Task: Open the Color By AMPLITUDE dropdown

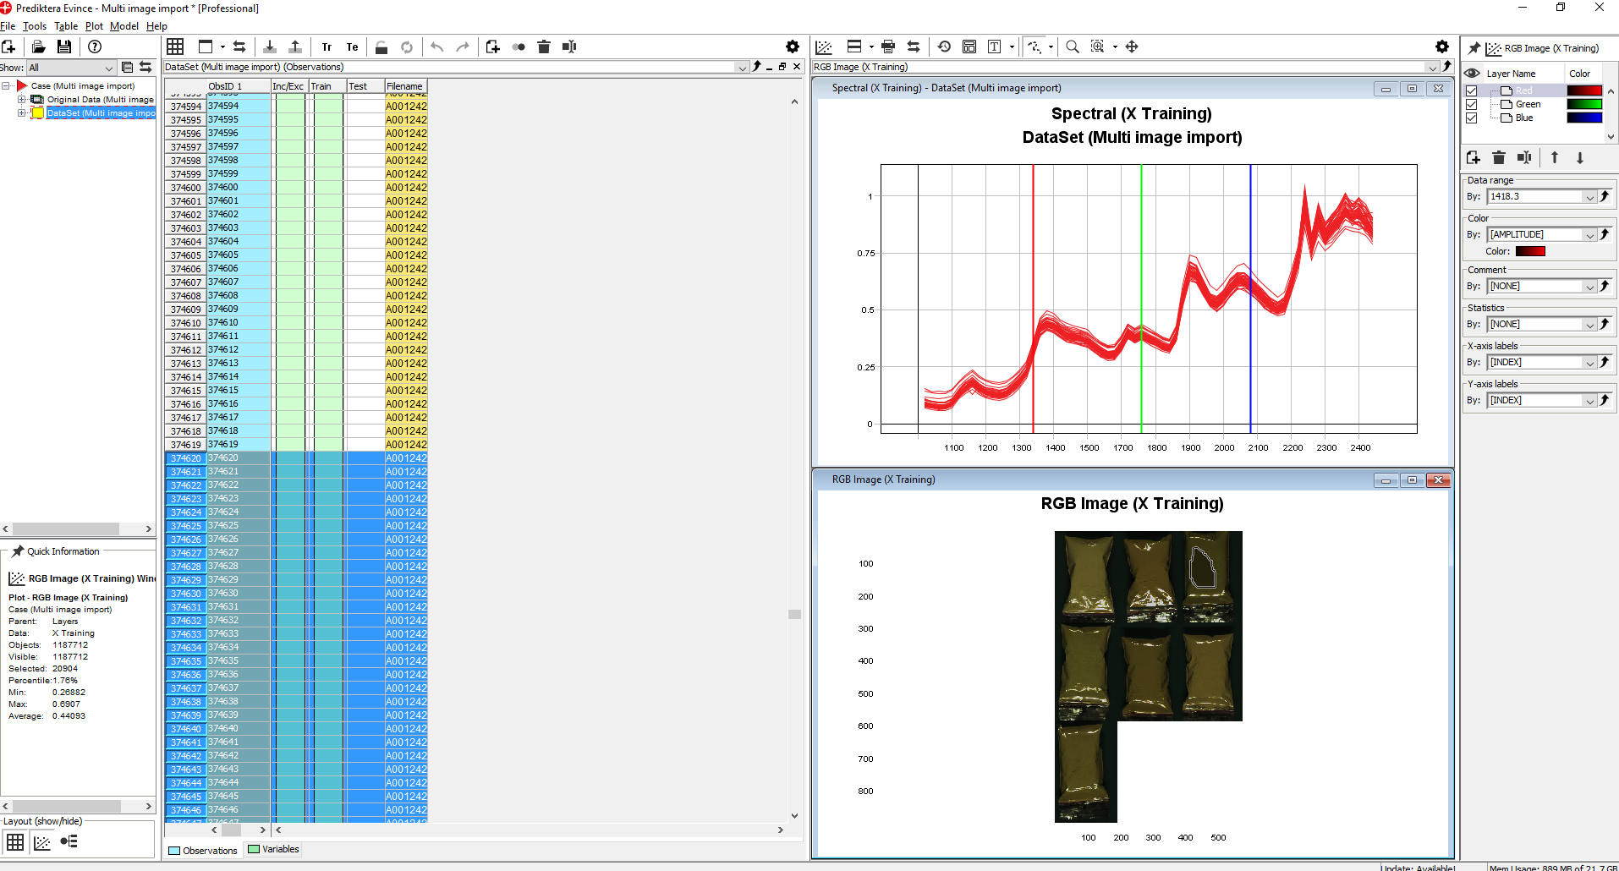Action: pyautogui.click(x=1589, y=235)
